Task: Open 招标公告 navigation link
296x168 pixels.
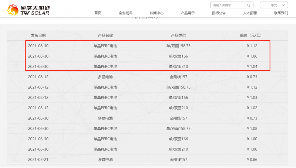Action: click(x=219, y=13)
